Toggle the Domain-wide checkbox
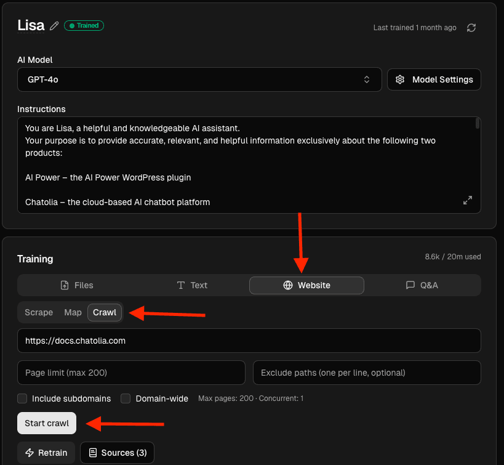 click(126, 398)
